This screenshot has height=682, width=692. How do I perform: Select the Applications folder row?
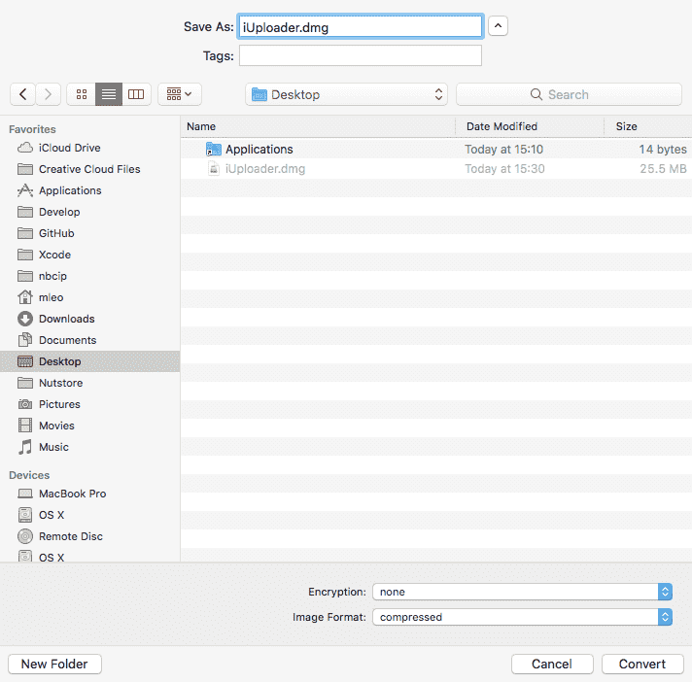436,149
